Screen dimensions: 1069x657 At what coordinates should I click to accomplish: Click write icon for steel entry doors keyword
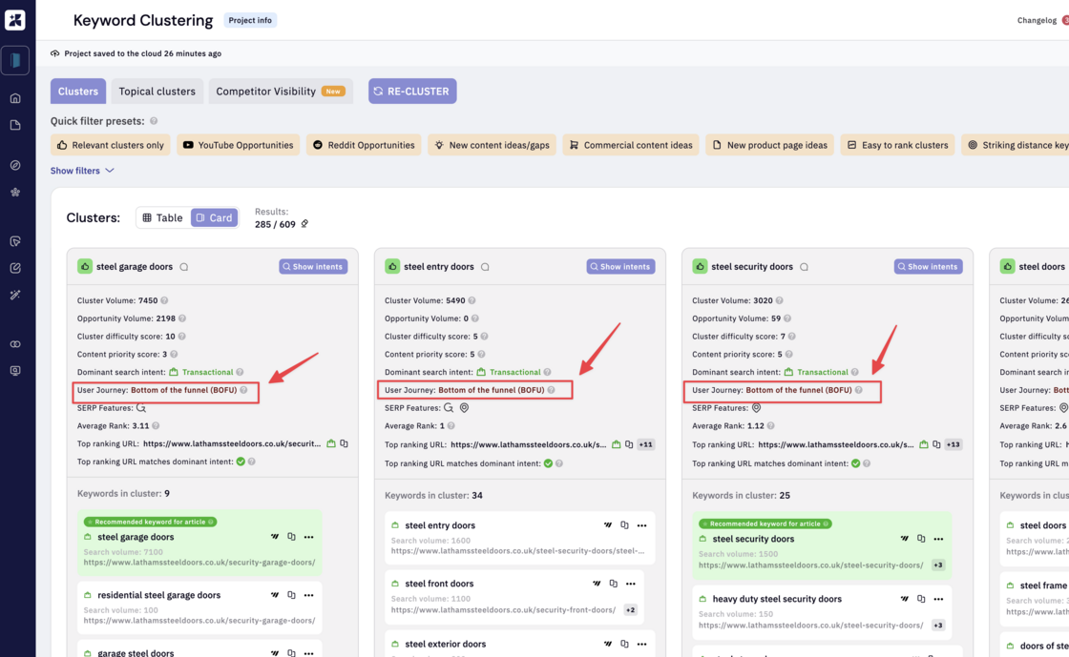[x=607, y=524]
